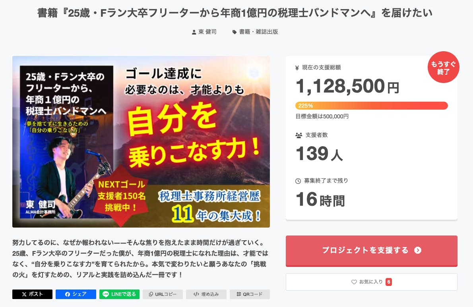This screenshot has height=307, width=473.
Task: Open the 書籍・雑誌出版 category link
Action: 258,32
